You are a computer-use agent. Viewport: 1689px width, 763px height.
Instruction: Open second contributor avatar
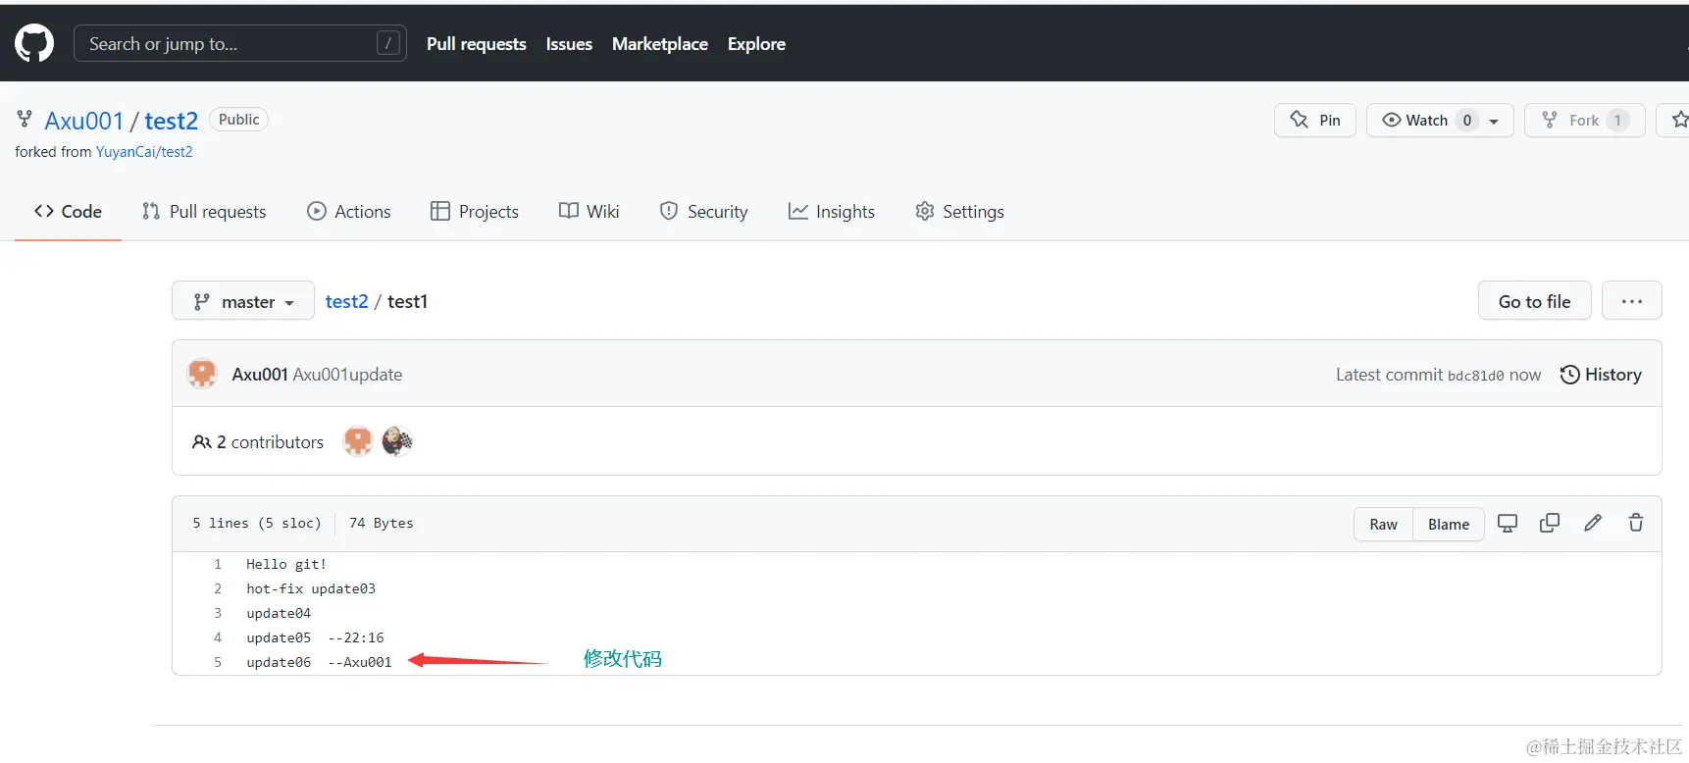pyautogui.click(x=397, y=441)
